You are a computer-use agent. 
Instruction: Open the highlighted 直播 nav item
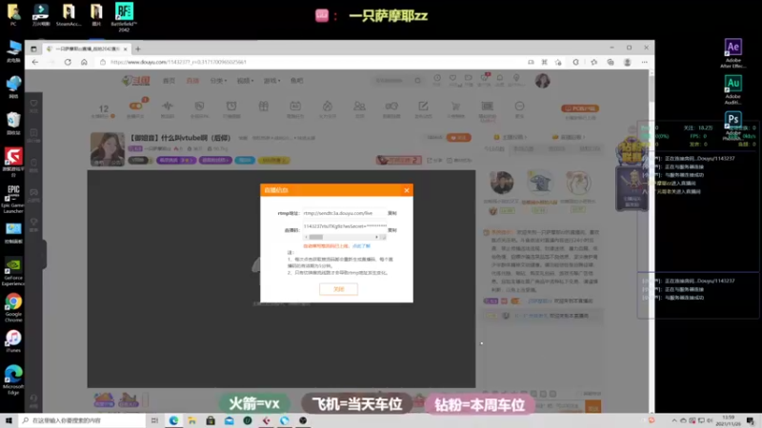[x=193, y=81]
